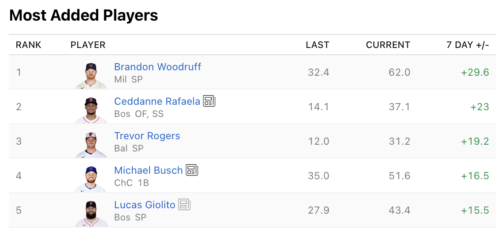Click the PLAYER column header
504x228 pixels.
pos(88,45)
